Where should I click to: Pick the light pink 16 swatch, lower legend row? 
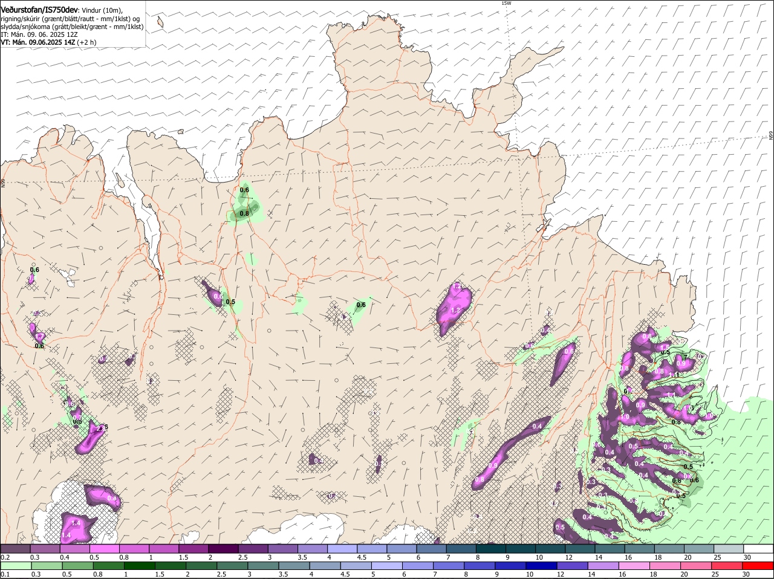coord(634,566)
